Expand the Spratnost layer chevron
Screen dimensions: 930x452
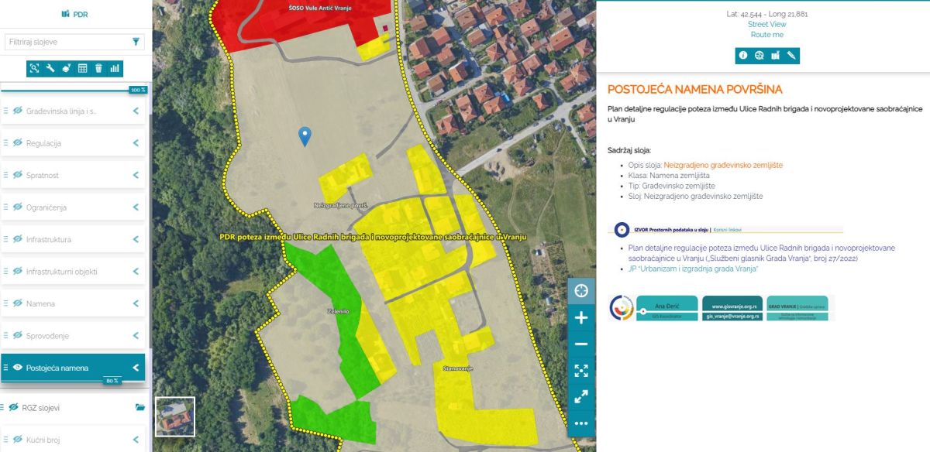click(136, 176)
